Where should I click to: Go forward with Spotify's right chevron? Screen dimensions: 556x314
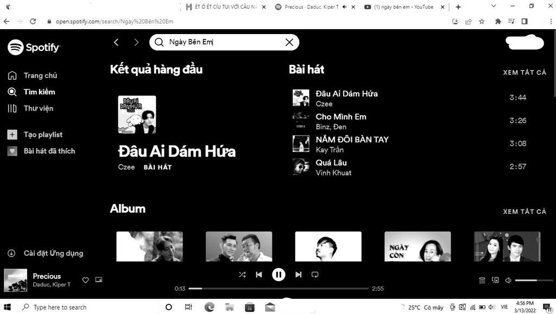pos(136,42)
